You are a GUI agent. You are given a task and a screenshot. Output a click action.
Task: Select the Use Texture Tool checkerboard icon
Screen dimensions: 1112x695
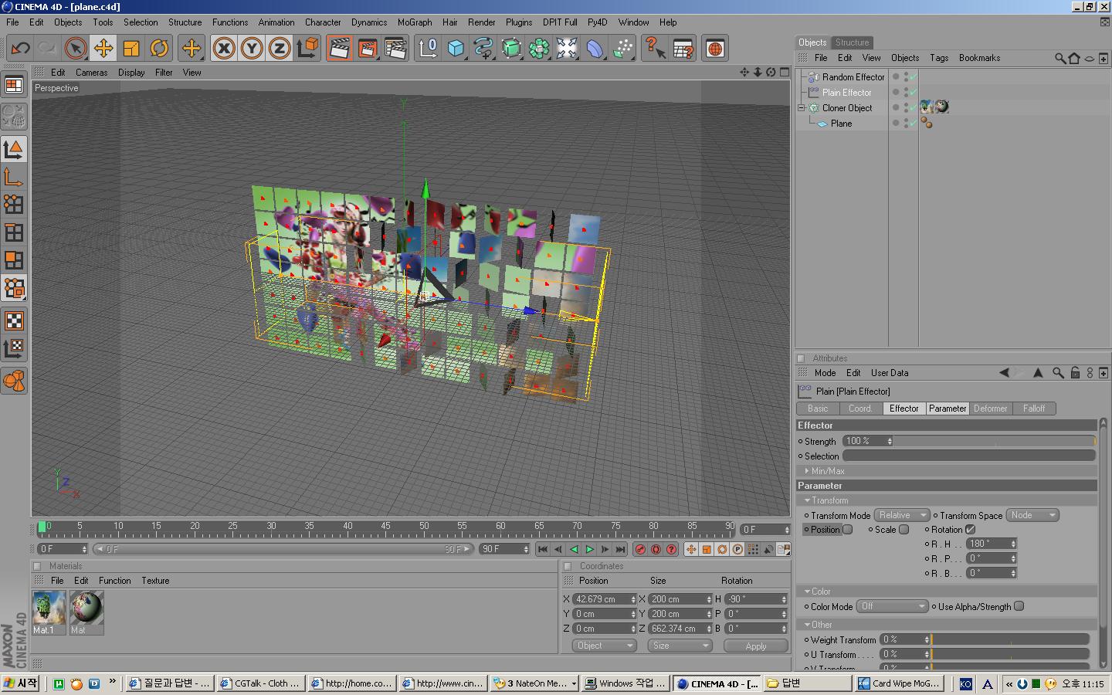(x=14, y=320)
